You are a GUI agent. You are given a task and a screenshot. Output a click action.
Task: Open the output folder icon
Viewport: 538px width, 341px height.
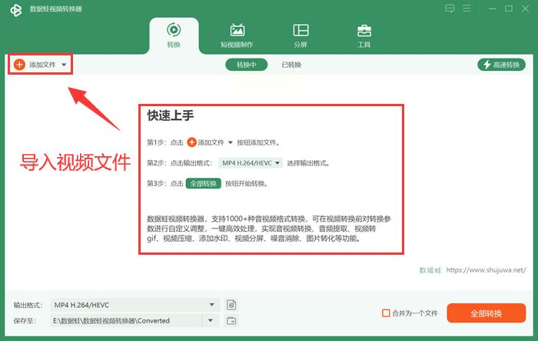tap(231, 321)
